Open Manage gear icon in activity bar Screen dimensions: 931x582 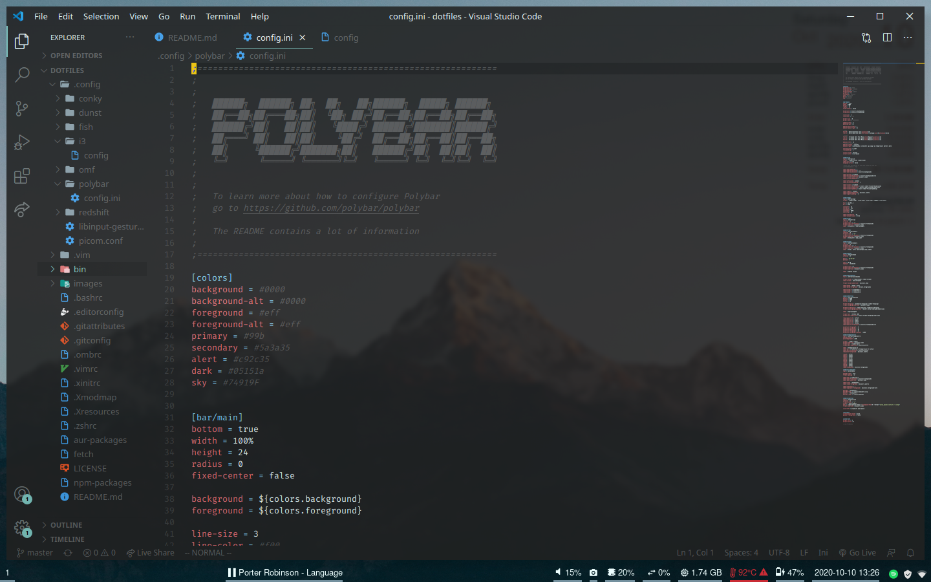(x=22, y=528)
